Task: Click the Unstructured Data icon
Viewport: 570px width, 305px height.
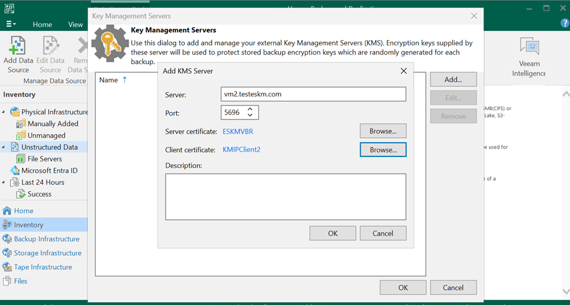Action: [x=15, y=147]
